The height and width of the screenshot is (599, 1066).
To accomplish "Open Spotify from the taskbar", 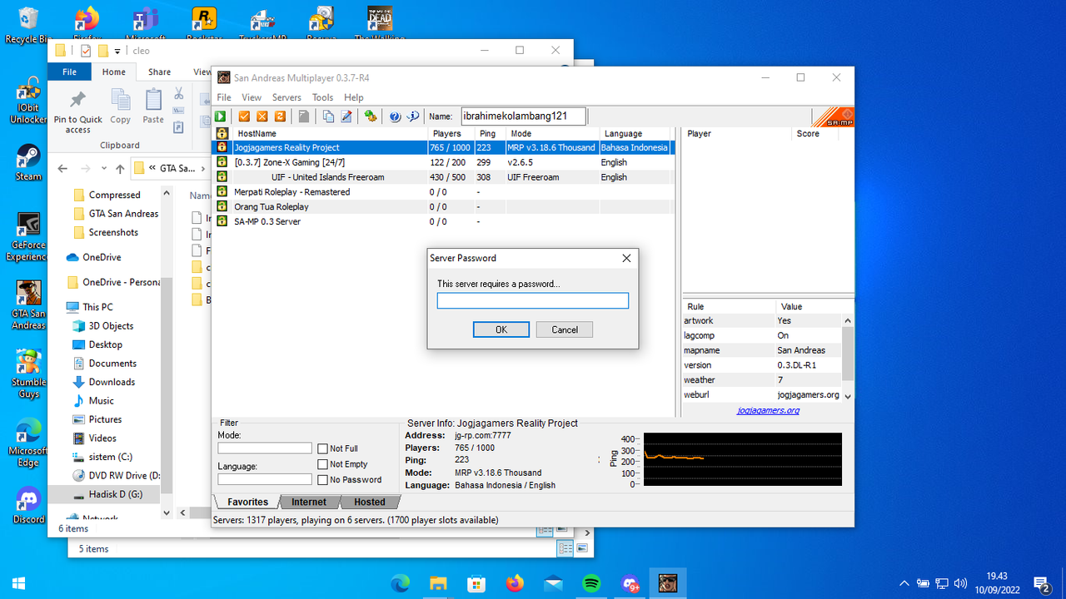I will tap(591, 583).
